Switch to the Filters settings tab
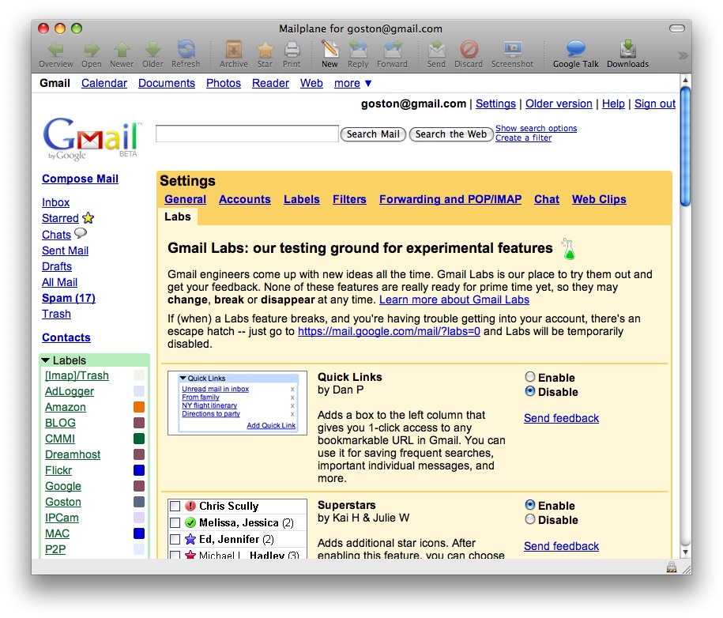 349,199
